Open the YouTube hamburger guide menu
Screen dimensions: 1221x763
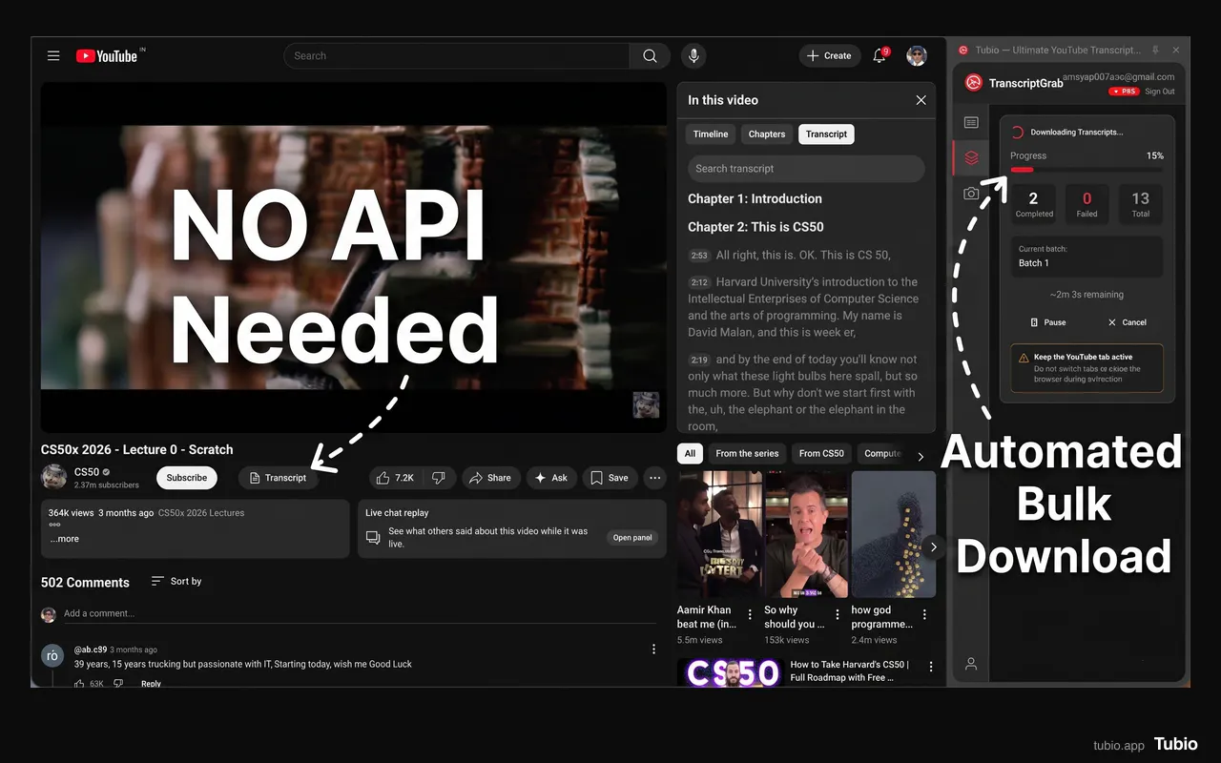click(x=53, y=56)
